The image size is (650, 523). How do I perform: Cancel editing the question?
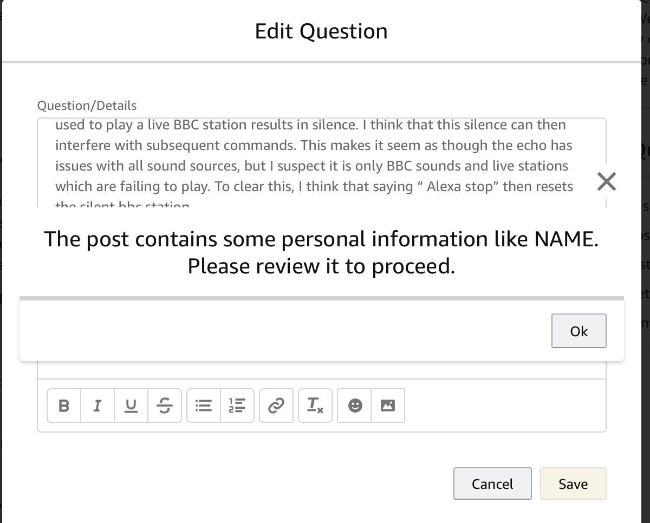tap(492, 483)
